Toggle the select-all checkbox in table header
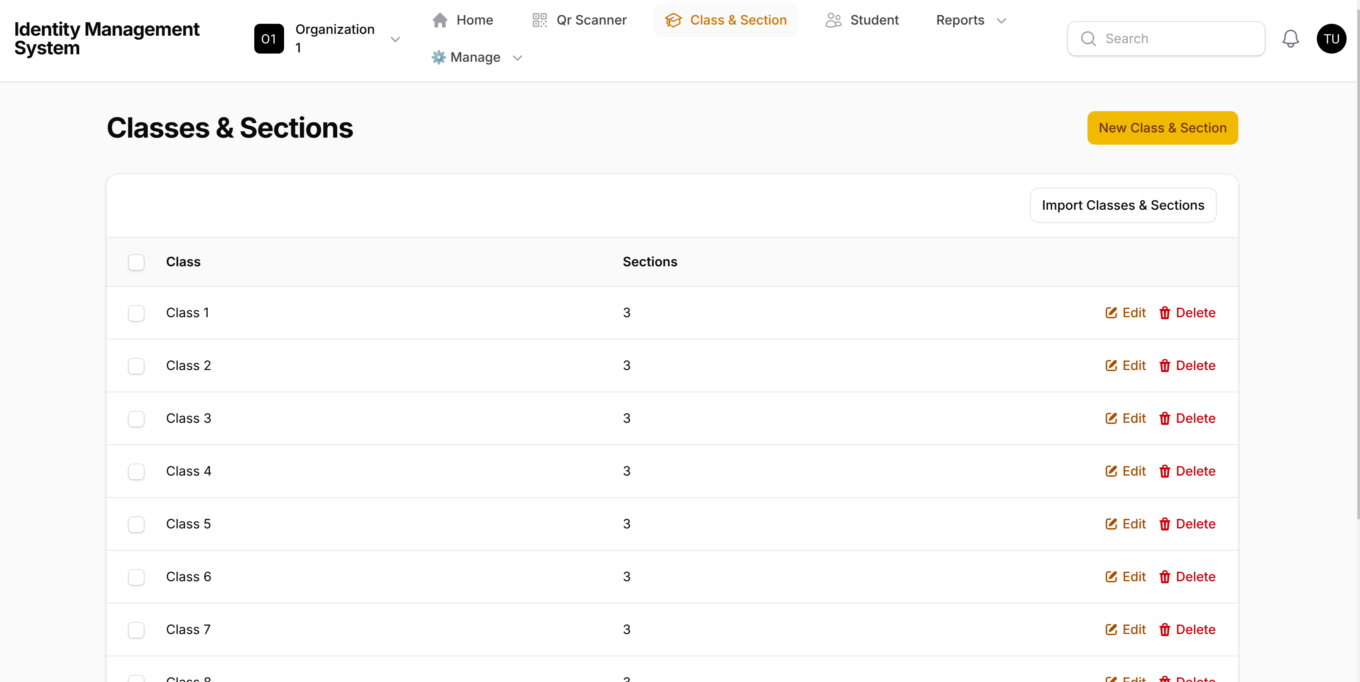The image size is (1360, 682). (x=136, y=262)
